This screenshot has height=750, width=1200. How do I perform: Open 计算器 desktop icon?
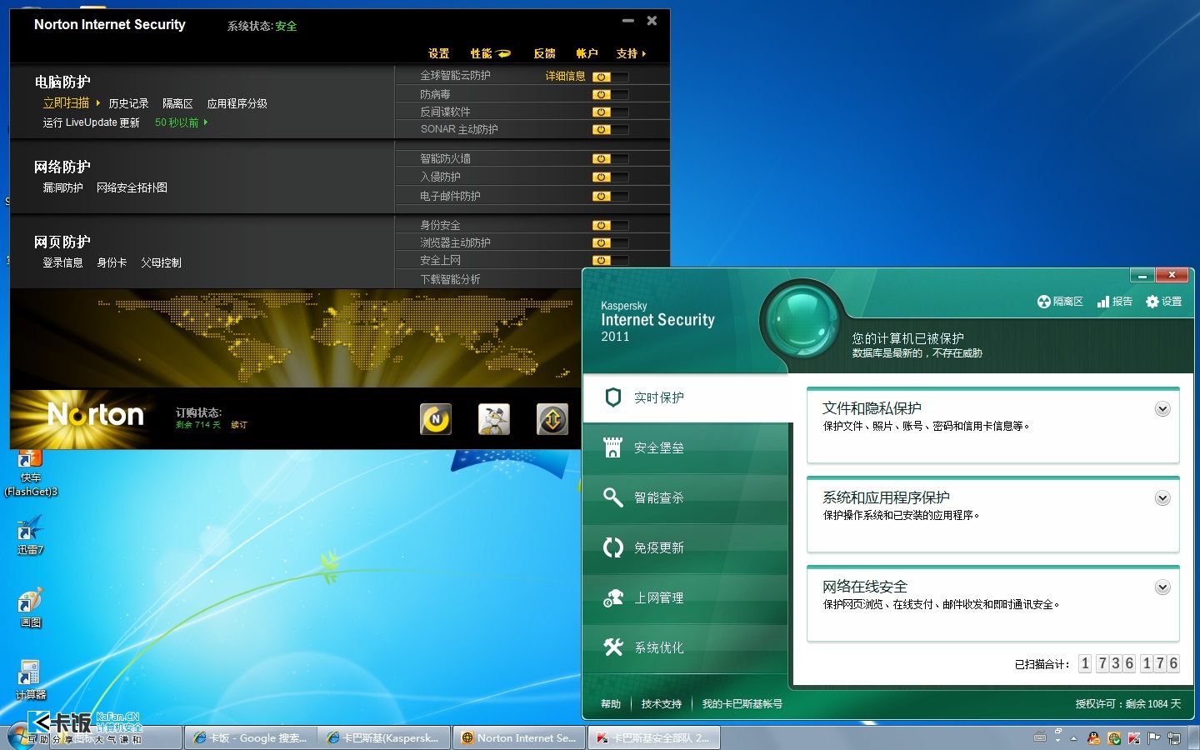point(31,679)
